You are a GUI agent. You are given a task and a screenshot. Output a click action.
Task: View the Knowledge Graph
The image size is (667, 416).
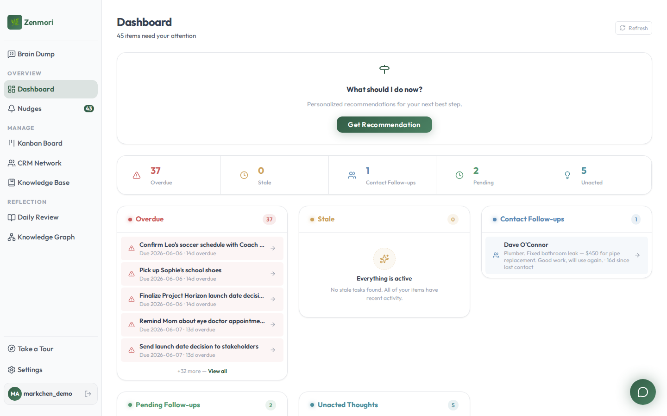[50, 237]
